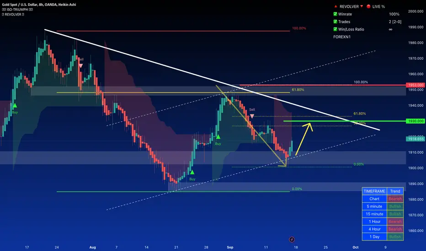The width and height of the screenshot is (426, 251).
Task: Click the red LIVE % circle indicator
Action: (368, 6)
